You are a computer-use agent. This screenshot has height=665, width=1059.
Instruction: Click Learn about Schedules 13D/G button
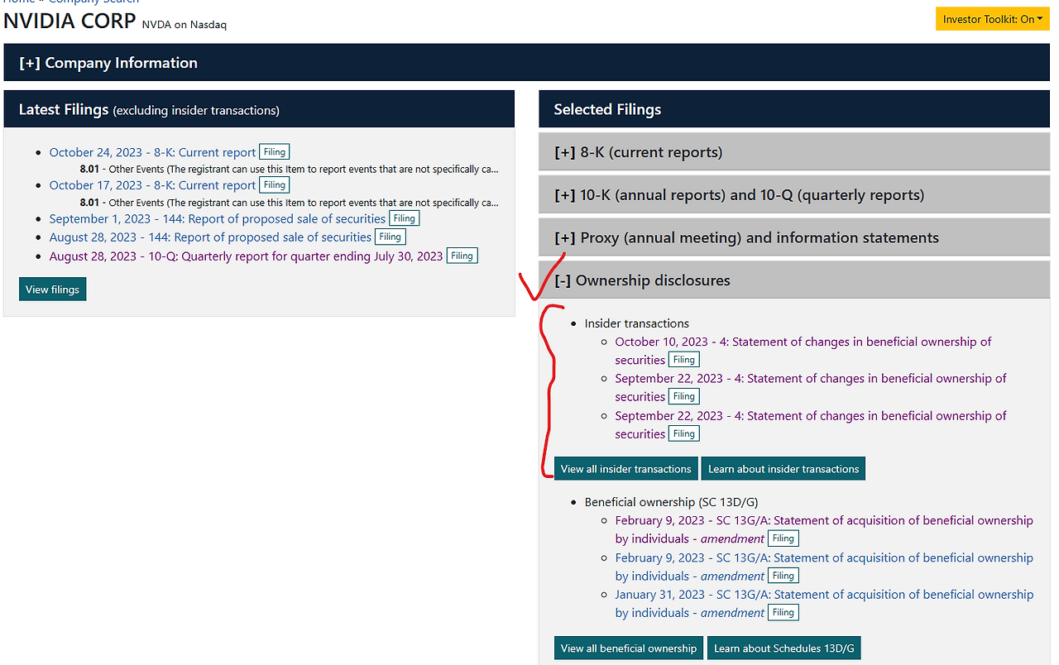pos(784,648)
